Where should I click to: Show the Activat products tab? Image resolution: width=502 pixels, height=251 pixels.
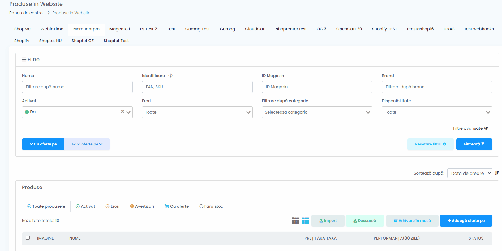85,206
